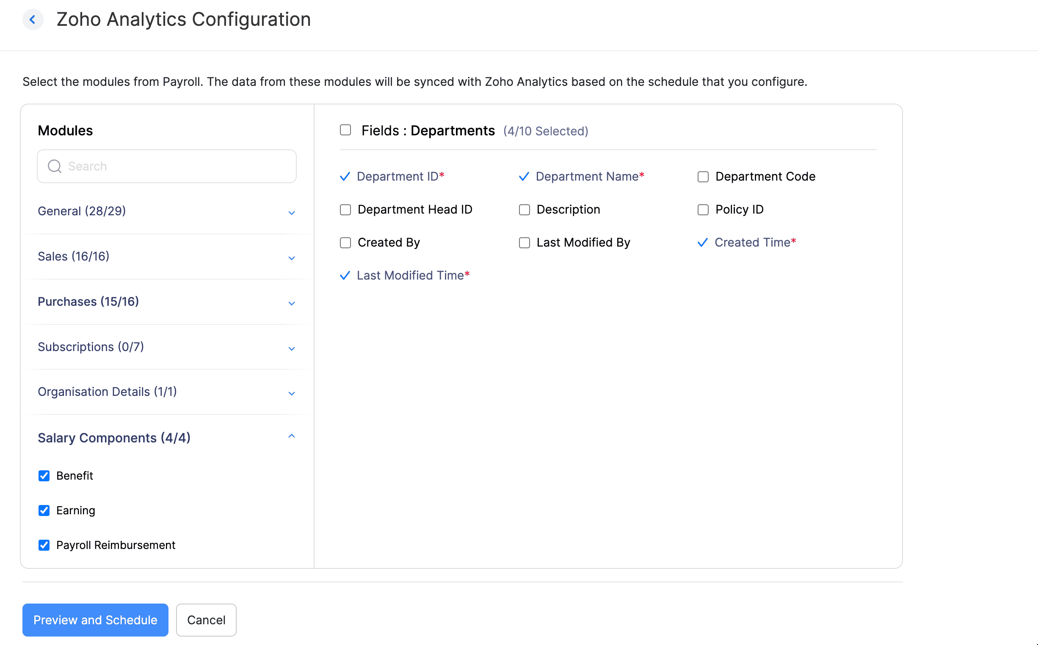Enable the Department Code field

coord(703,177)
